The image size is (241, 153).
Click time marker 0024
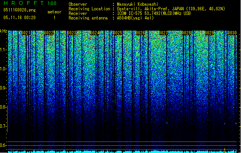(95, 33)
